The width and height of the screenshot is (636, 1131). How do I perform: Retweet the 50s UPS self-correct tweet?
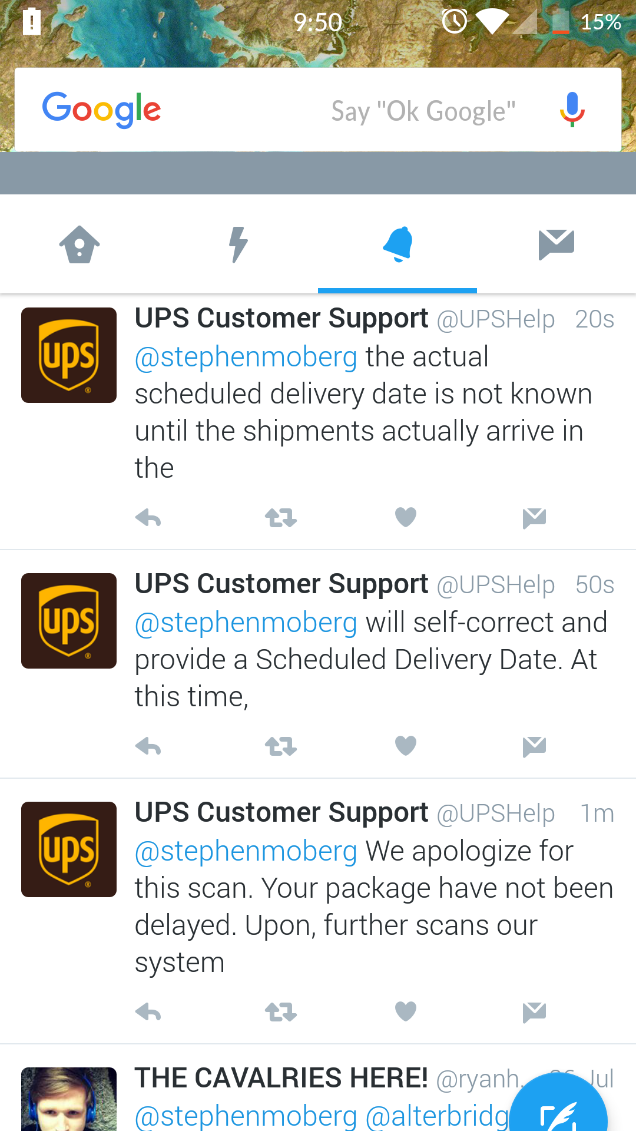click(x=281, y=747)
